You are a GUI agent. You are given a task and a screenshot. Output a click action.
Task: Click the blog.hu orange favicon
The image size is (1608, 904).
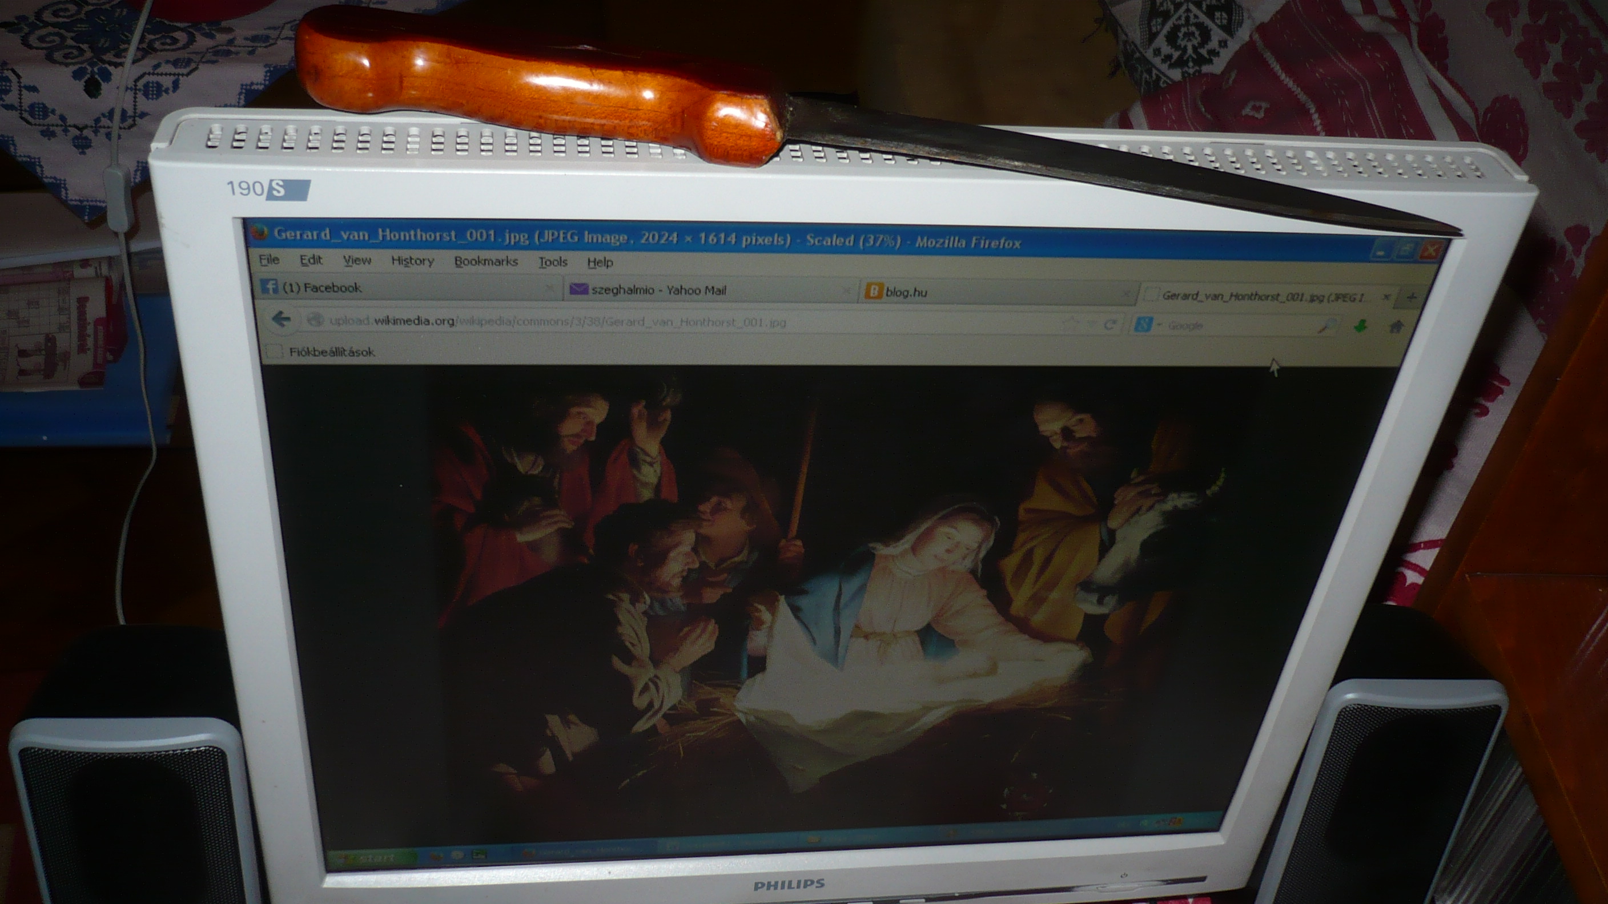point(874,290)
